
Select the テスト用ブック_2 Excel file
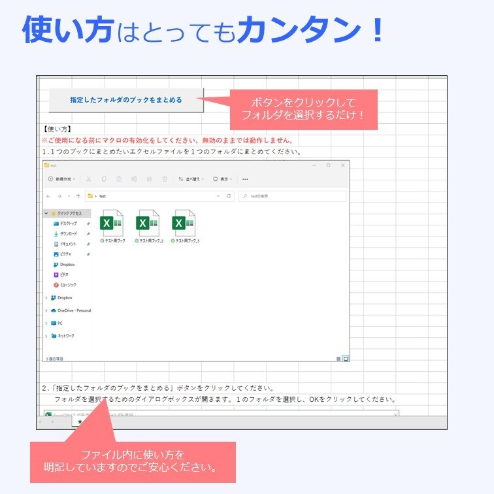[x=149, y=227]
